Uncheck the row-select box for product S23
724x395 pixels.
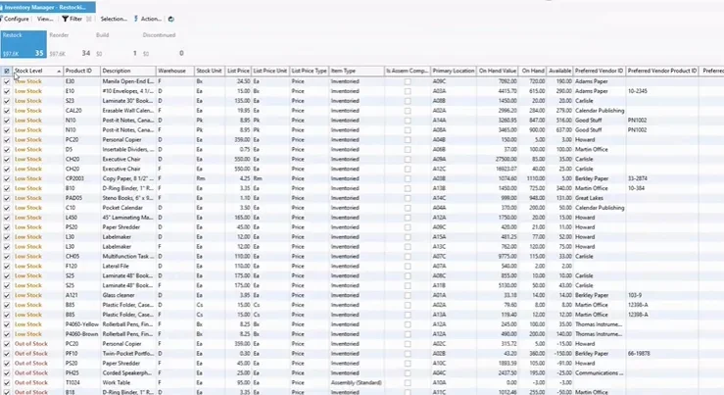(7, 101)
